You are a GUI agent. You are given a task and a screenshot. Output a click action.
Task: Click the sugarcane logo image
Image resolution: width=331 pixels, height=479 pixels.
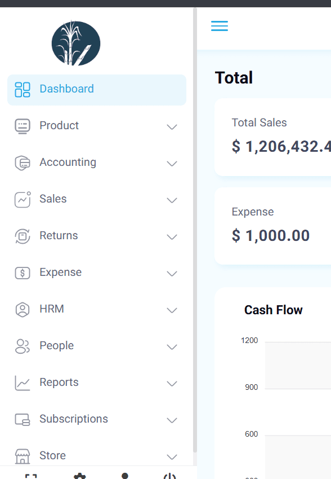pos(76,43)
